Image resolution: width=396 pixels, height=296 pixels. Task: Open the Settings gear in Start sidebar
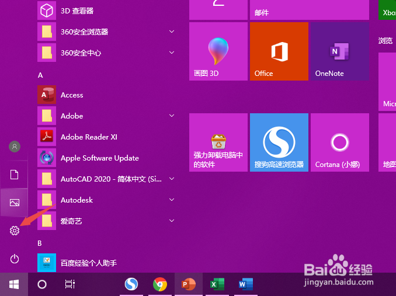[15, 231]
